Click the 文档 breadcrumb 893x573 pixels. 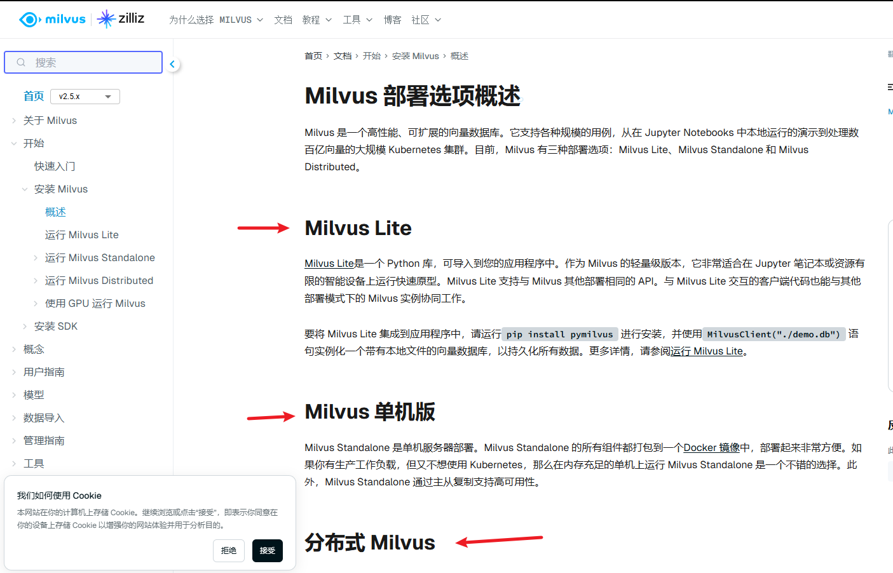coord(343,56)
